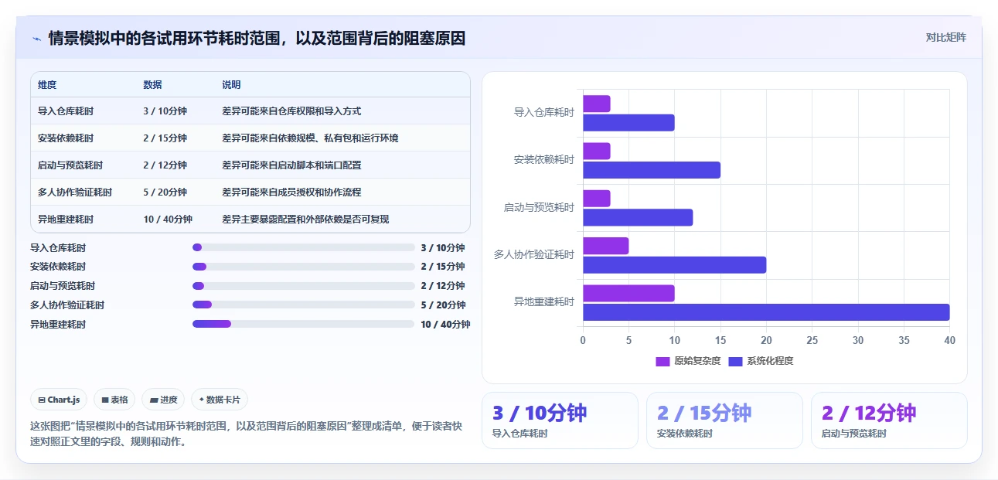This screenshot has width=998, height=480.
Task: Click the 导入仓库耗时 progress bar
Action: tap(304, 247)
